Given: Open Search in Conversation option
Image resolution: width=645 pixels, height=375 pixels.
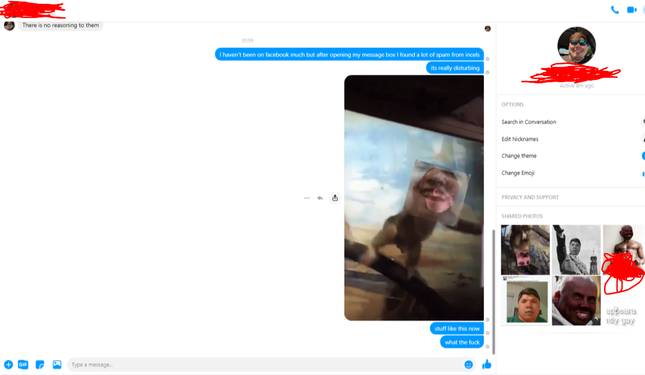Looking at the screenshot, I should click(x=529, y=122).
